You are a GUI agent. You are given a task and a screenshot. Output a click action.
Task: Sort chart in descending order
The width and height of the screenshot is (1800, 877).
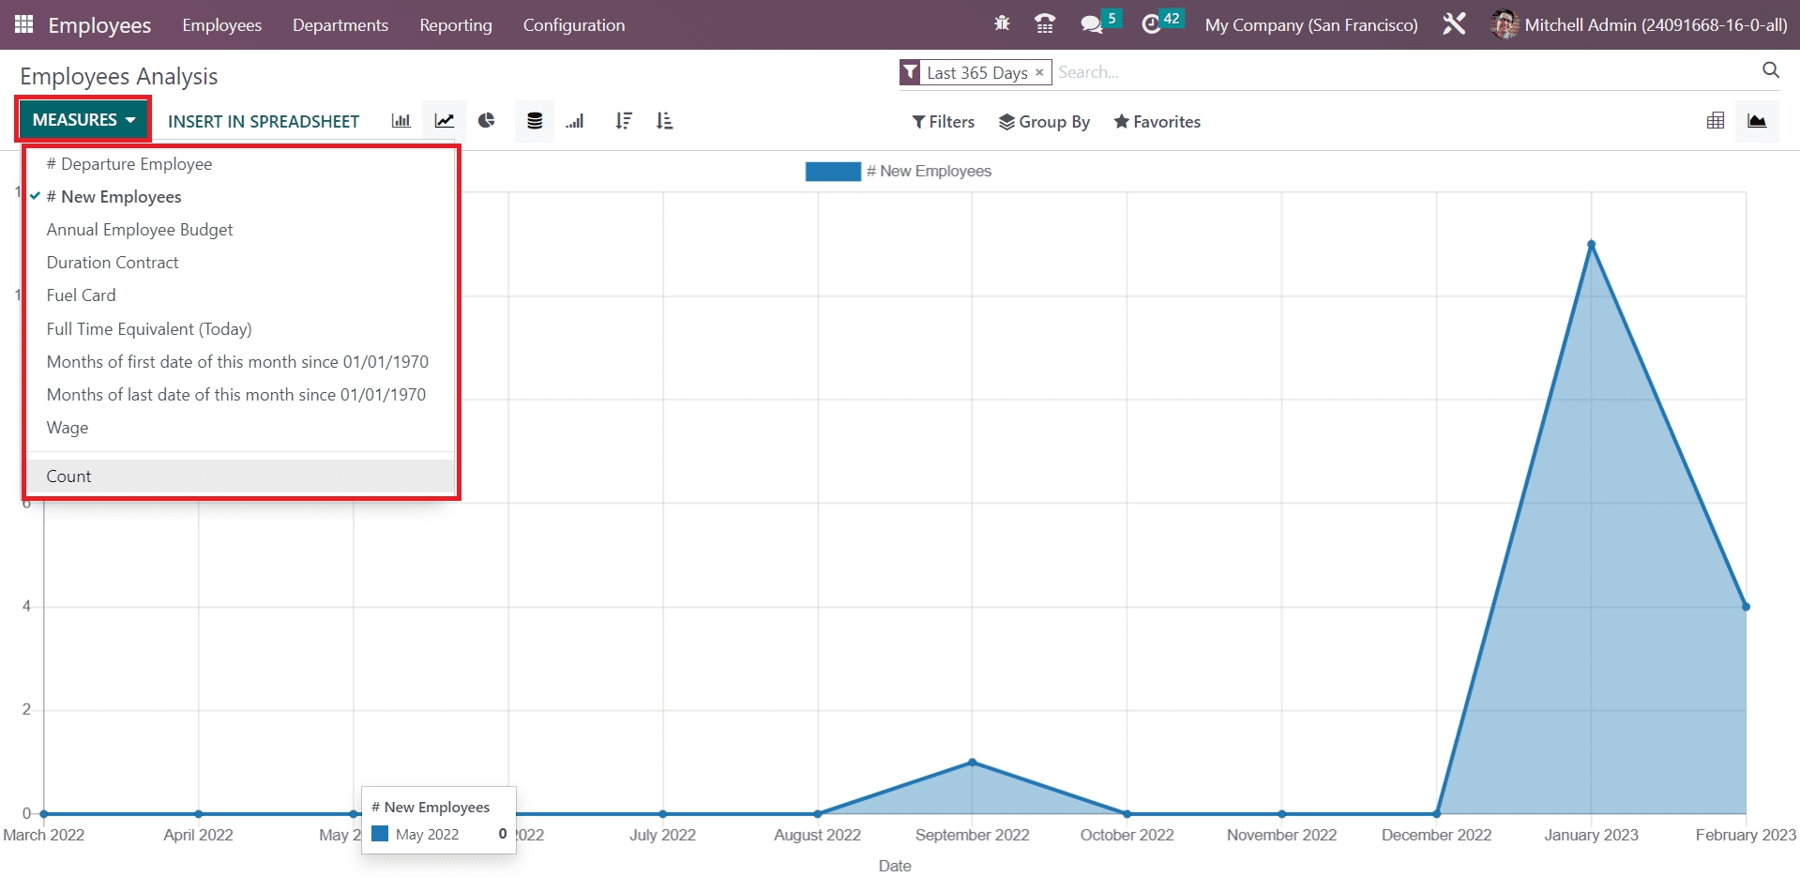(624, 121)
